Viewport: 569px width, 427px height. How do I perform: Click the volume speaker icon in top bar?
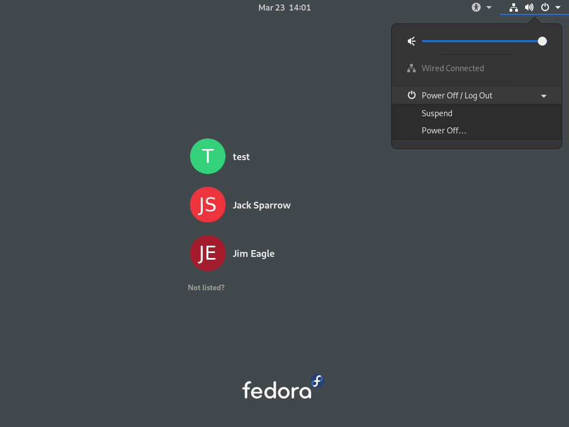[x=529, y=7]
